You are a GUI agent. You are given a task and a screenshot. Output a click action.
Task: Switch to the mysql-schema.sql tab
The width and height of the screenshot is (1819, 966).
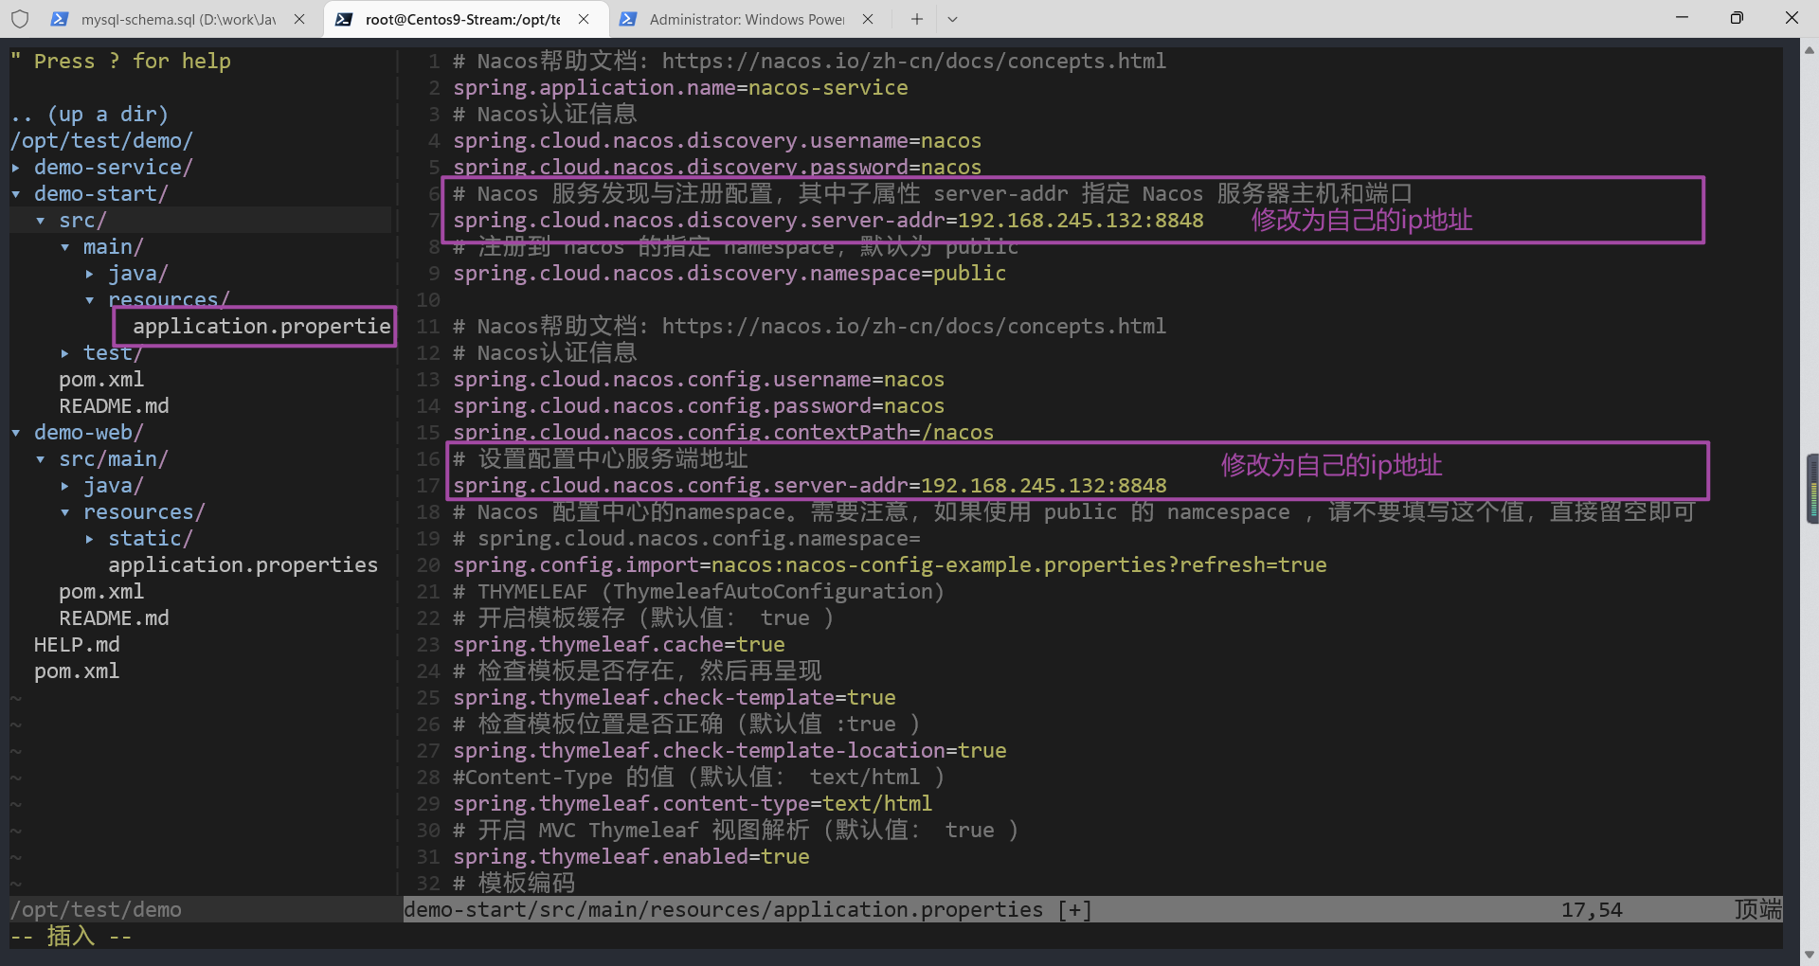(x=177, y=19)
